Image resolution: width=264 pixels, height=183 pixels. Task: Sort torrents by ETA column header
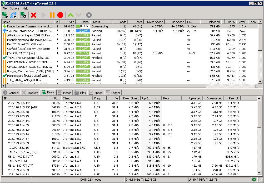click(x=193, y=22)
